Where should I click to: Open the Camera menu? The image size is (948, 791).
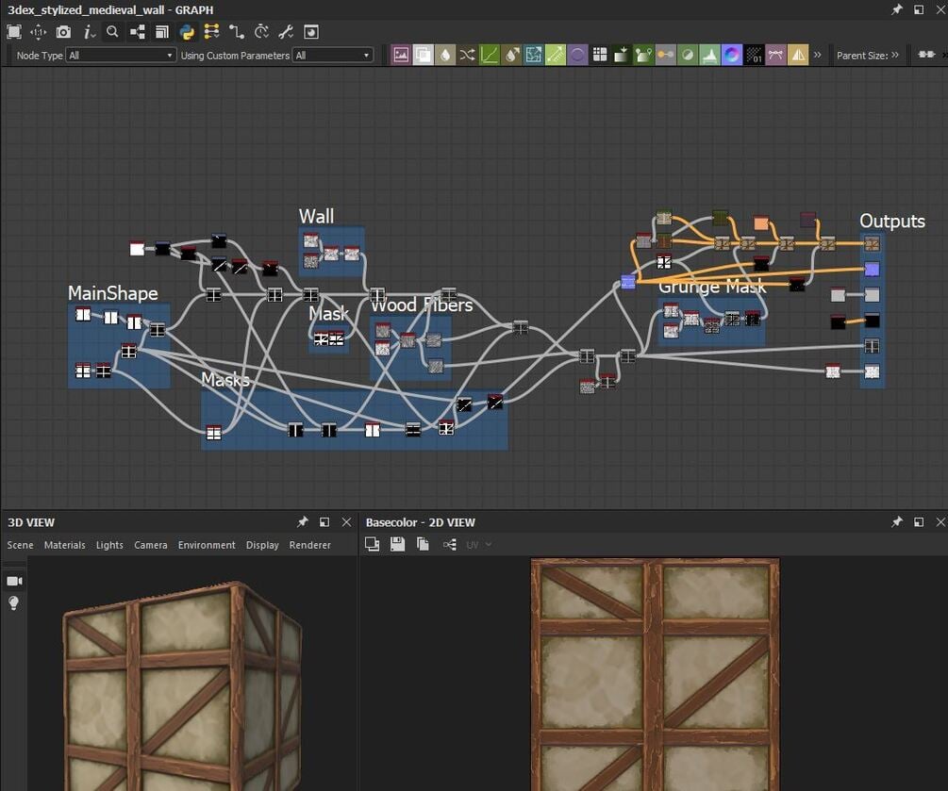click(x=151, y=545)
